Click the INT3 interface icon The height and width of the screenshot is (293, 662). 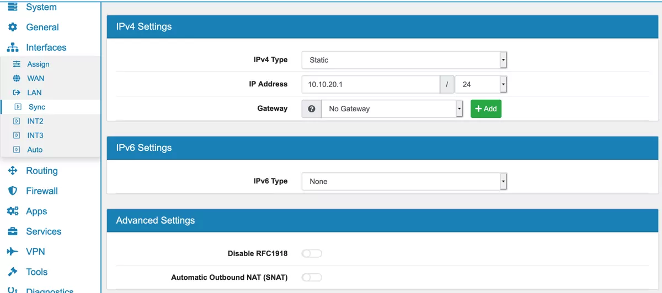pyautogui.click(x=17, y=135)
